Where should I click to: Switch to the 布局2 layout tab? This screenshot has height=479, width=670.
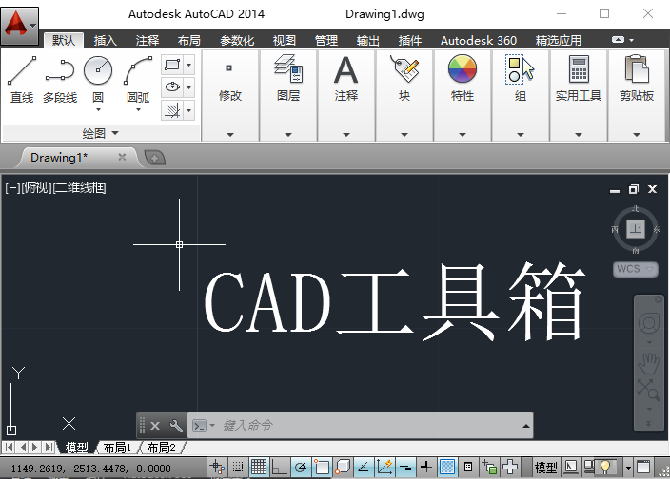[161, 448]
